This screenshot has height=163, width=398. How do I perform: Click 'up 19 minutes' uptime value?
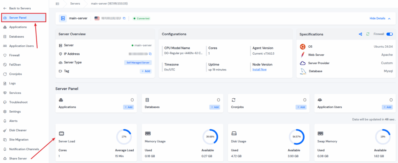[x=217, y=69]
